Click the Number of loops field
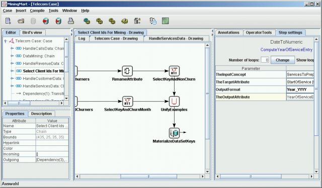The image size is (322, 188). click(265, 60)
